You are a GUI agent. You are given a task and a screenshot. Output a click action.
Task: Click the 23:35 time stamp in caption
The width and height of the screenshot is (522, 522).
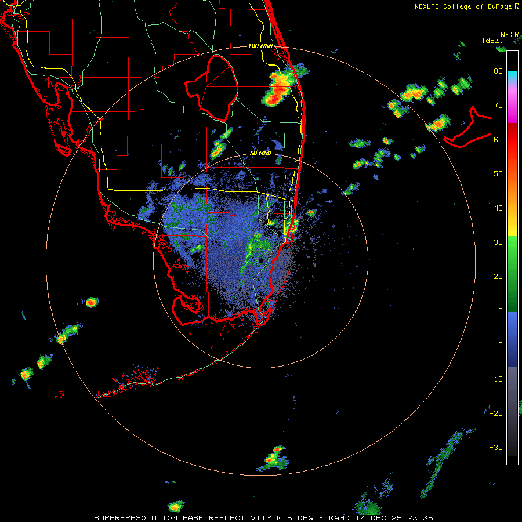420,518
